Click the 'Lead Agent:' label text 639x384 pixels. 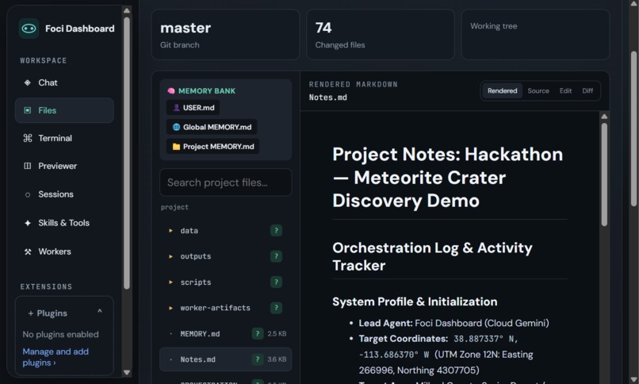(385, 323)
